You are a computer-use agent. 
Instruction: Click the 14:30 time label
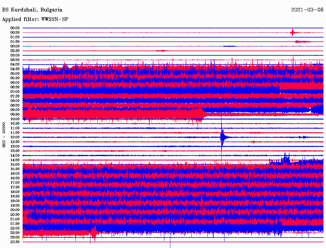[15, 160]
